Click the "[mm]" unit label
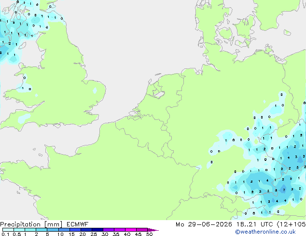306x236 pixels. pyautogui.click(x=54, y=224)
